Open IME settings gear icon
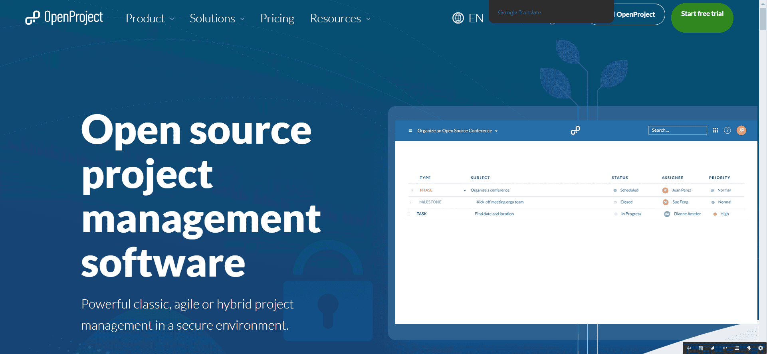This screenshot has width=767, height=354. tap(761, 348)
